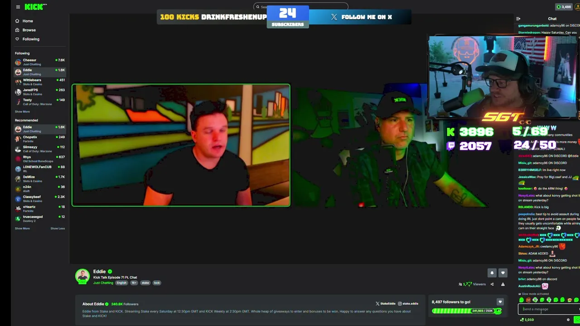
Task: Toggle stream notifications with the bell icon
Action: click(x=492, y=273)
